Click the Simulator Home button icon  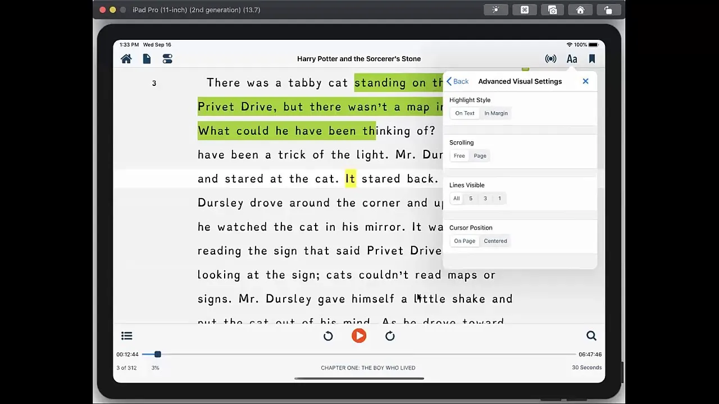click(580, 10)
